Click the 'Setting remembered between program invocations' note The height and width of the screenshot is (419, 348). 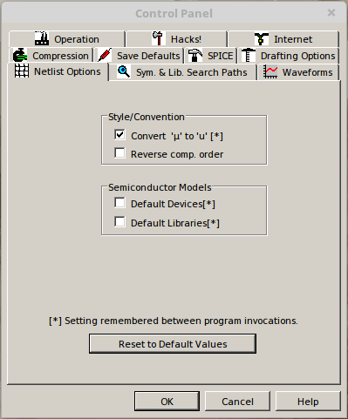(x=174, y=321)
